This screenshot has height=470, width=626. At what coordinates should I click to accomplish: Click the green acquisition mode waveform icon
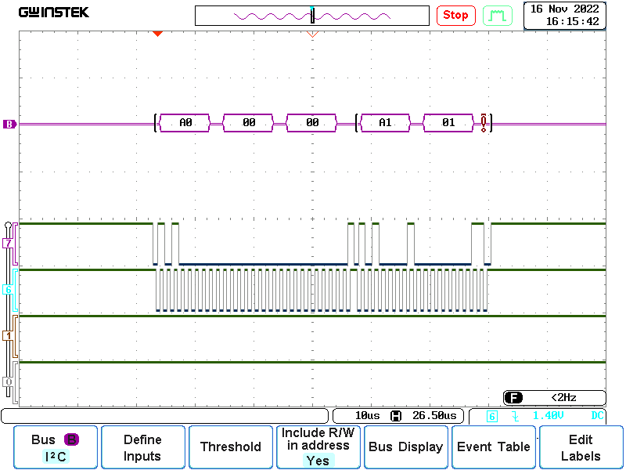pos(496,15)
